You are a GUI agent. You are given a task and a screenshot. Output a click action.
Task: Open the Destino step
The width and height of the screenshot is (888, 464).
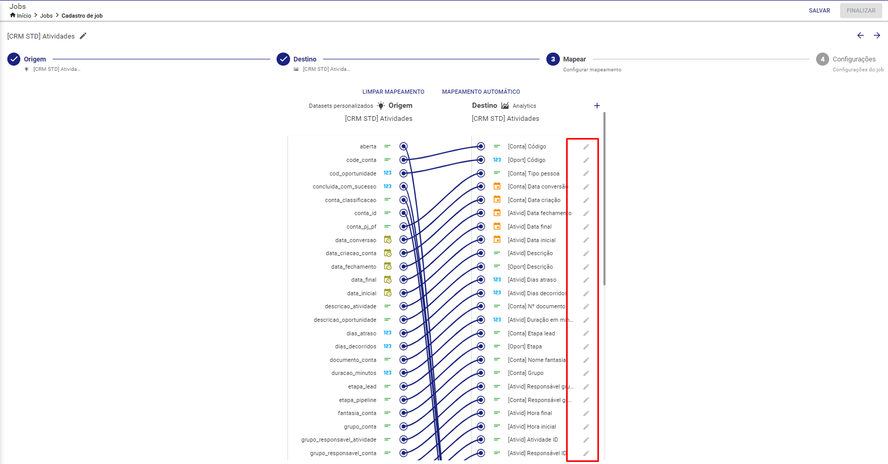[x=296, y=59]
